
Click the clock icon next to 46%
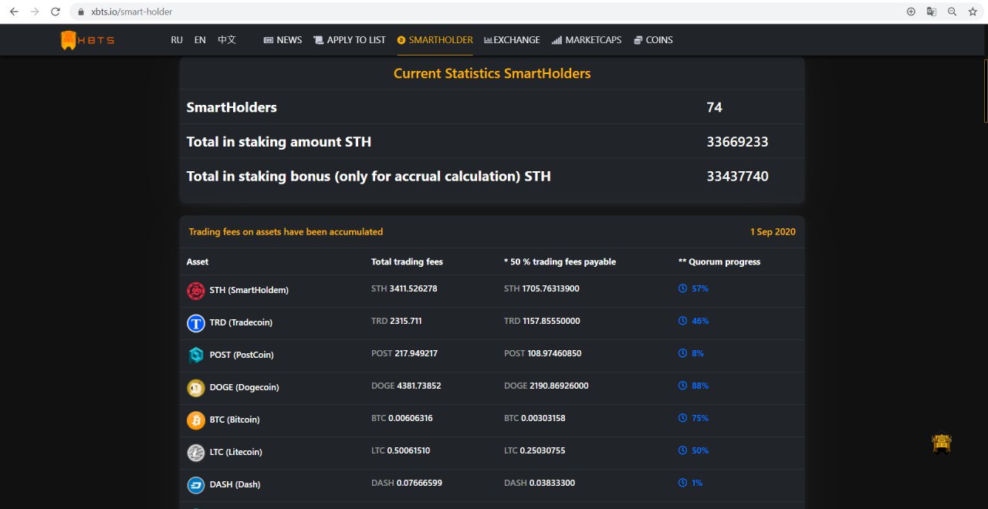coord(682,321)
